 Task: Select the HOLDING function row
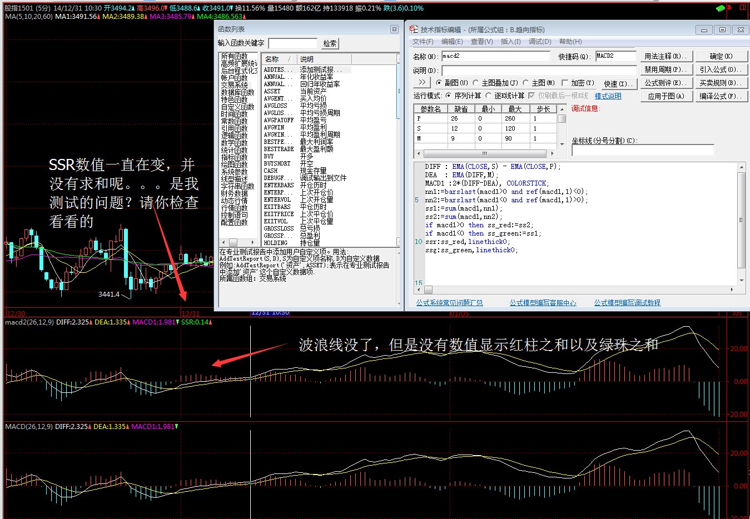click(307, 243)
